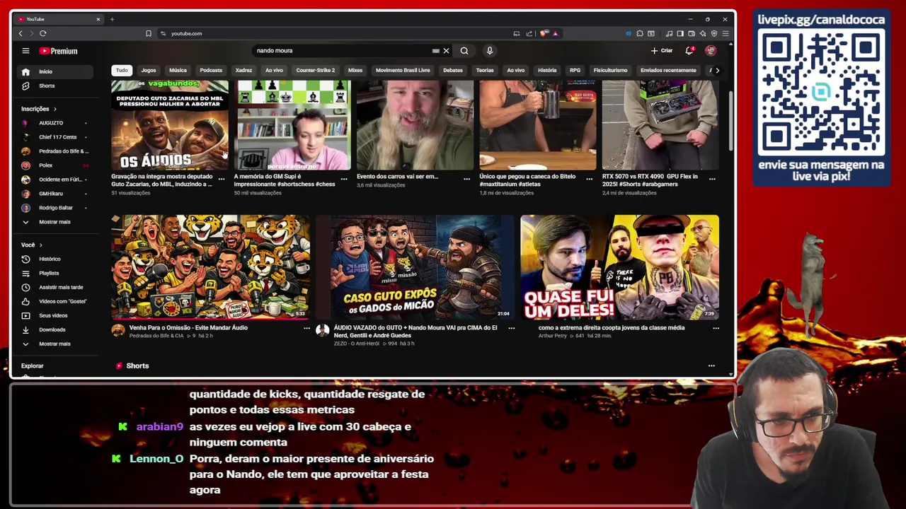This screenshot has height=509, width=906.
Task: Open the browser extensions puzzle icon
Action: pyautogui.click(x=639, y=33)
